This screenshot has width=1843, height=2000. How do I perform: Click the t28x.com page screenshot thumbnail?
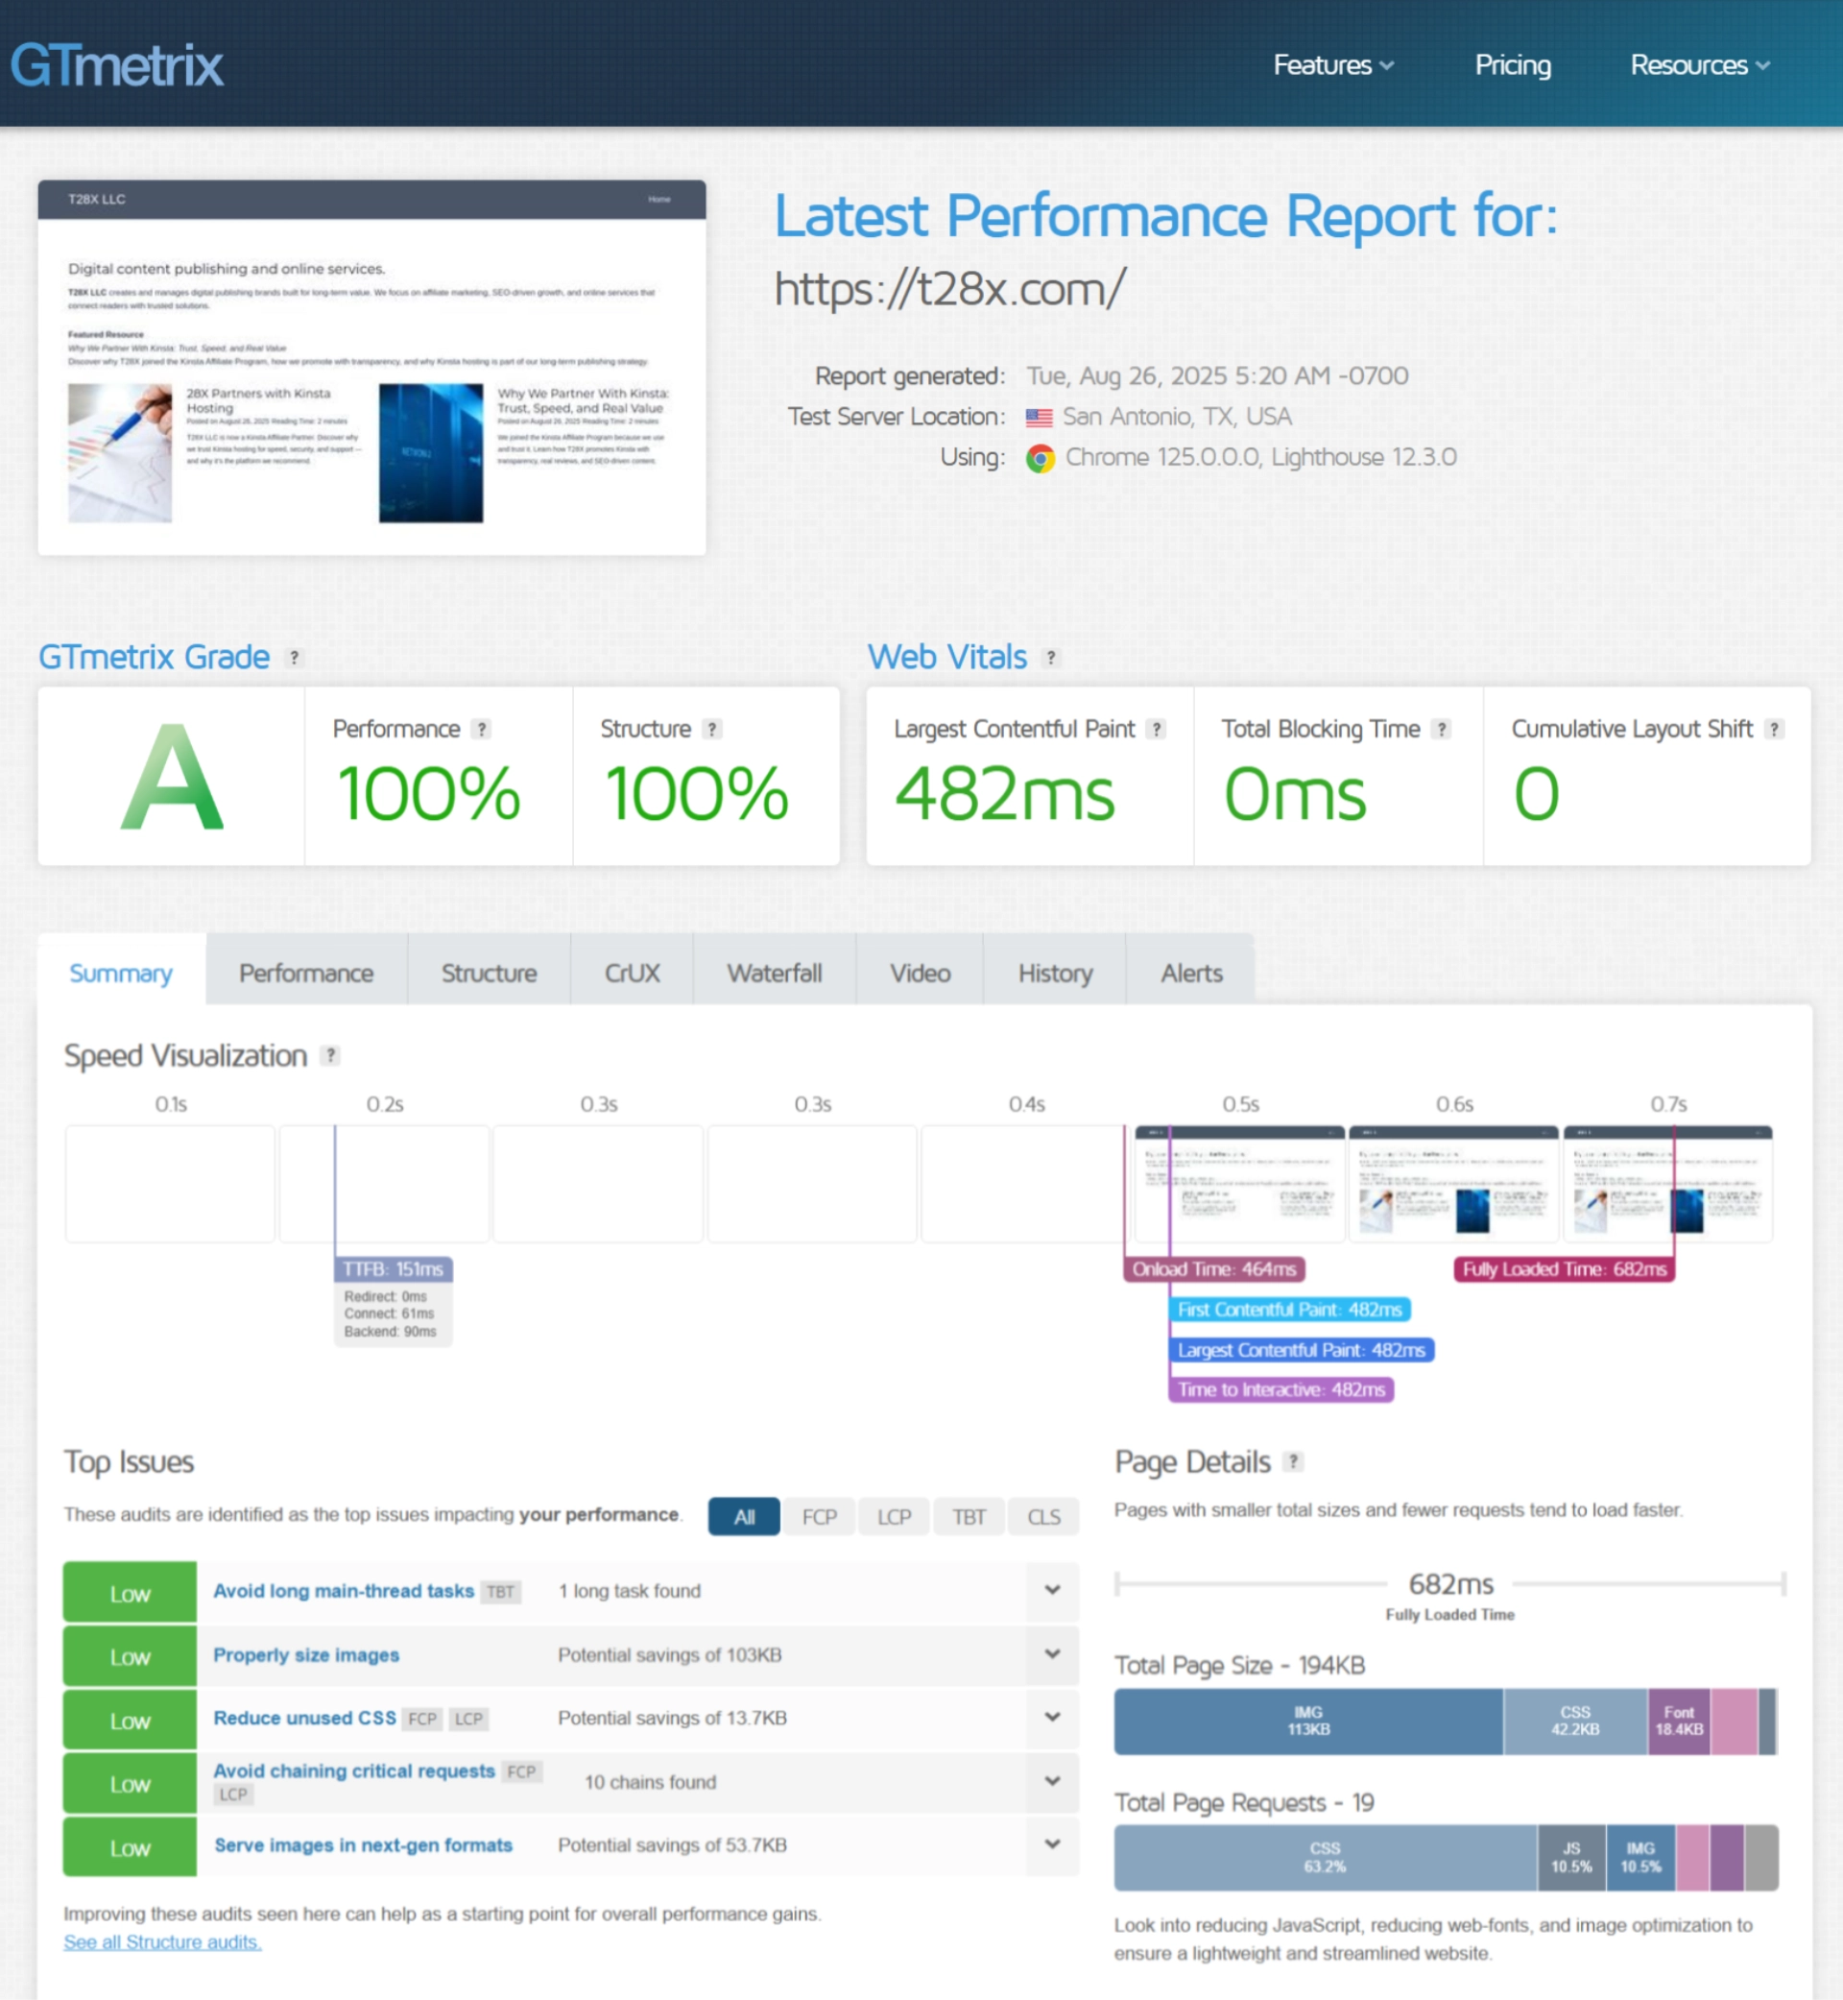pyautogui.click(x=372, y=367)
